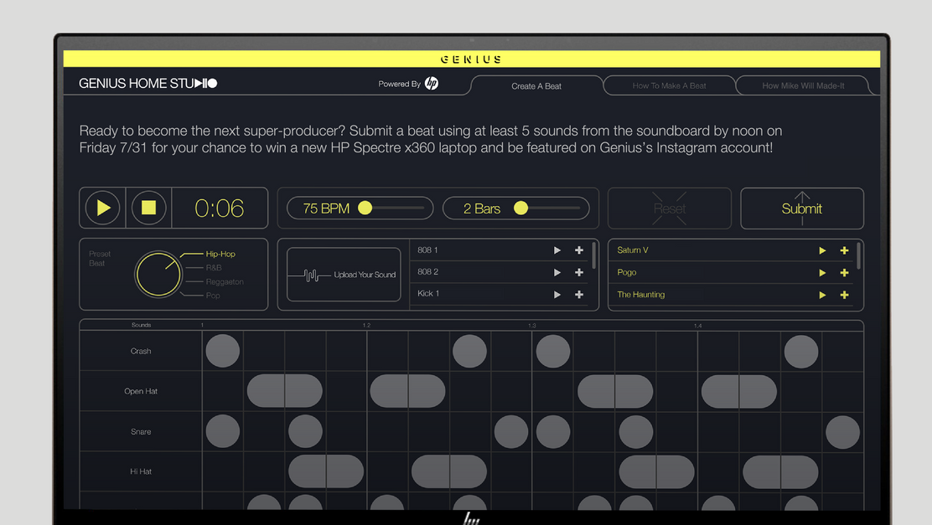Reset the soundboard
Viewport: 932px width, 525px height.
tap(669, 208)
